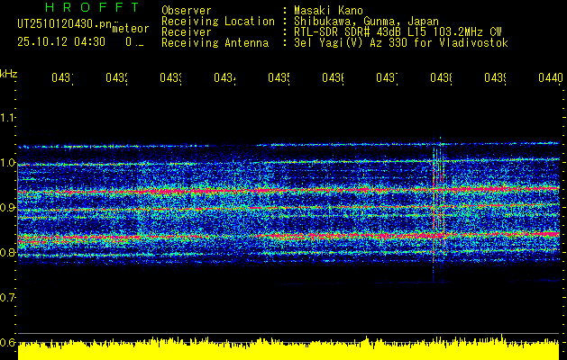Click the 'Receiving Antenna' label
The image size is (567, 360).
click(x=215, y=43)
